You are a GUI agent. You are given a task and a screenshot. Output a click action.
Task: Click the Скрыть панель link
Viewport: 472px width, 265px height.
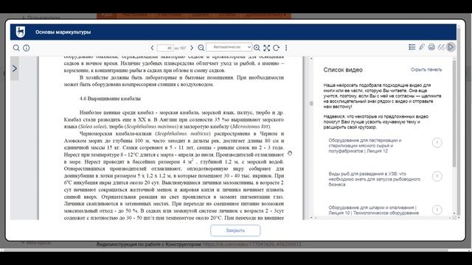pos(426,70)
